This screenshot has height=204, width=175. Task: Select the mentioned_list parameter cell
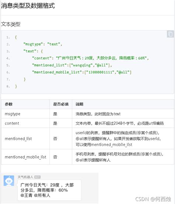click(25, 139)
